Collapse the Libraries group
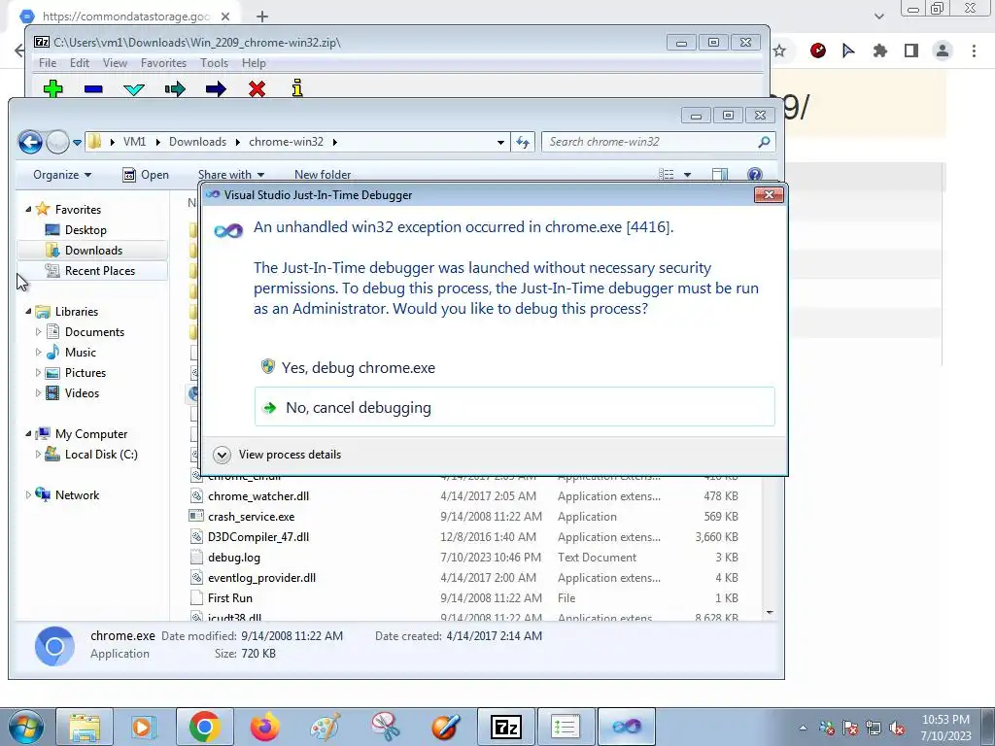Viewport: 995px width, 746px height. (x=28, y=311)
